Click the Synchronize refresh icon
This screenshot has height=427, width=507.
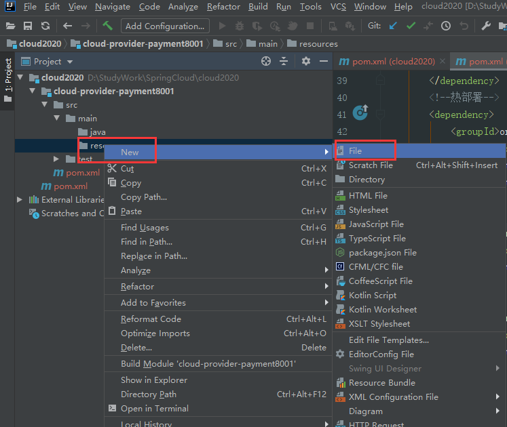[x=45, y=26]
